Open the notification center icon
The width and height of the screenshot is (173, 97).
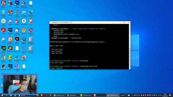click(170, 95)
